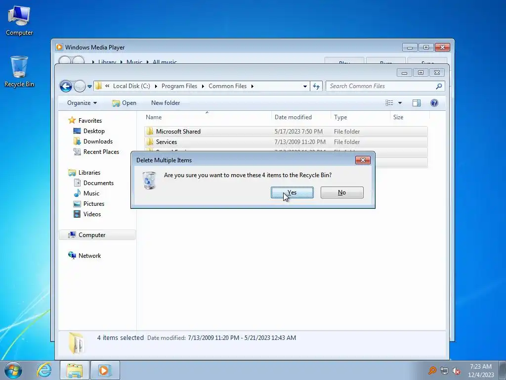Maximize the Explorer window
This screenshot has height=380, width=506.
(421, 73)
